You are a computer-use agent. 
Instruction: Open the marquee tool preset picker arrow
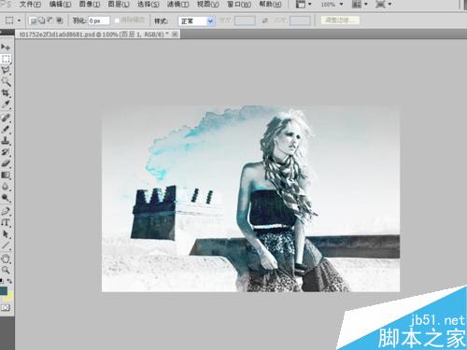click(x=19, y=21)
